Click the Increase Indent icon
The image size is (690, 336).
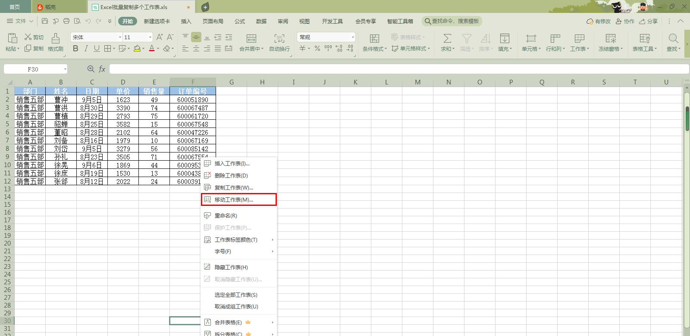click(x=229, y=37)
